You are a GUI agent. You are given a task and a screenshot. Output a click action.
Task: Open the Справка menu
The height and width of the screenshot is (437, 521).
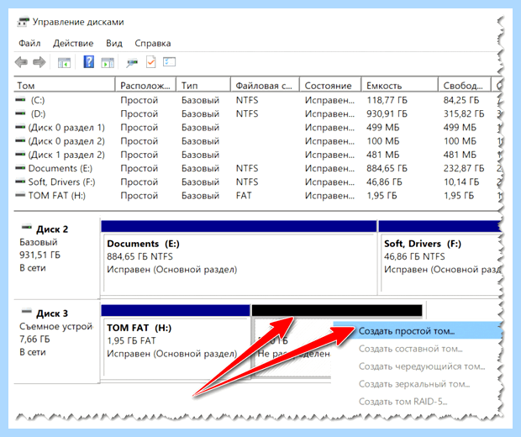tap(153, 43)
